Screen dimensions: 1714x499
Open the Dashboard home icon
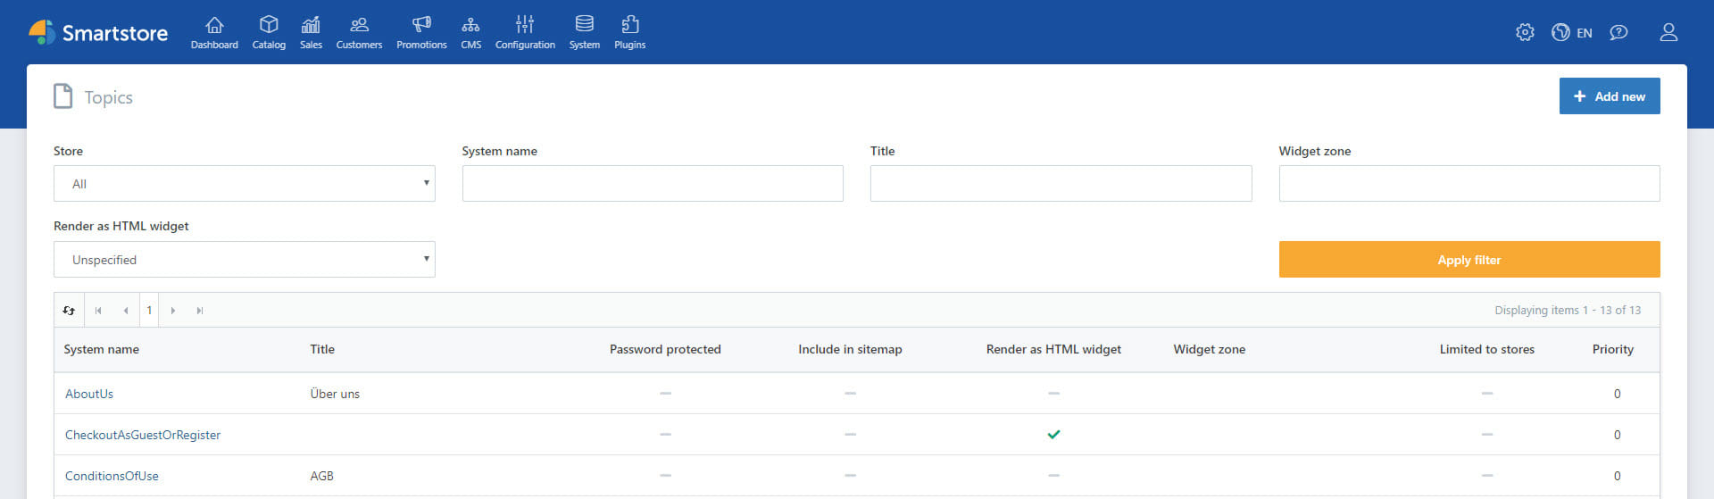pyautogui.click(x=214, y=25)
